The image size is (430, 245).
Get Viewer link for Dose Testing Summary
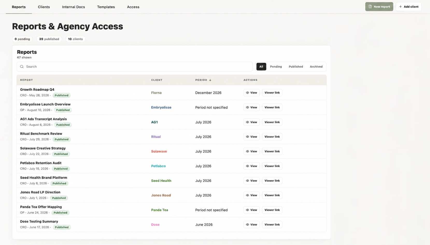tap(272, 225)
